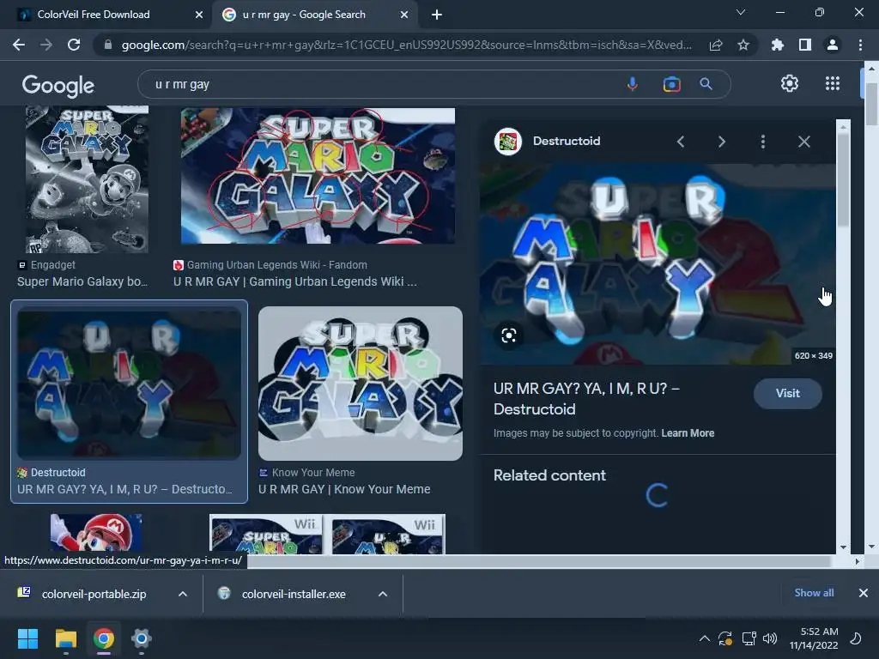Search by image with Google Lens camera
The width and height of the screenshot is (879, 659).
coord(671,84)
